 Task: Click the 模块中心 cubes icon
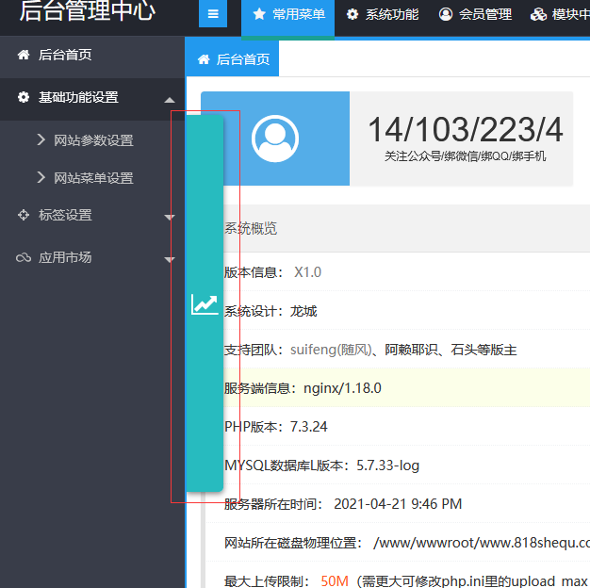538,14
